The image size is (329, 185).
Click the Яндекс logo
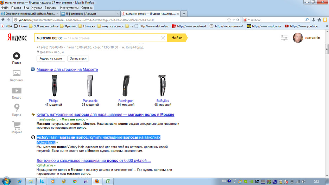(17, 38)
